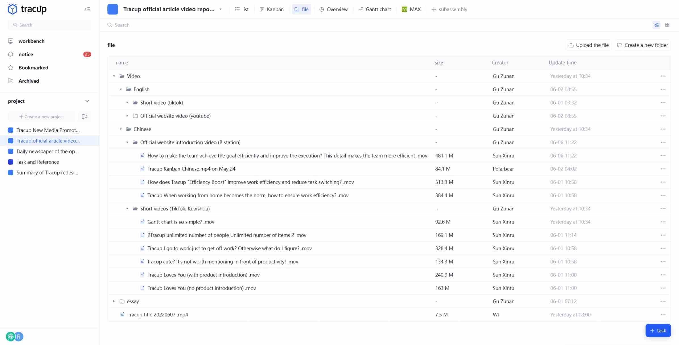Switch to the Kanban tab
The image size is (679, 345).
coord(271,9)
